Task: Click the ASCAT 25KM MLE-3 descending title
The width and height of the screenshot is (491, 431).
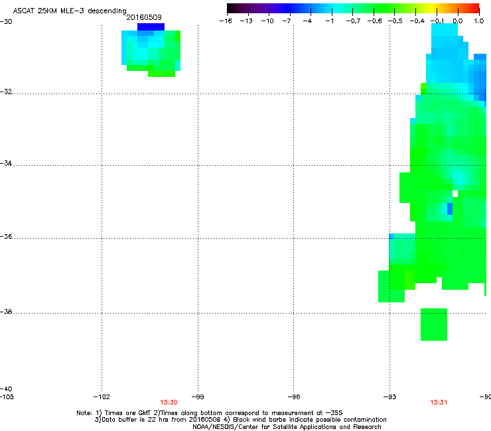Action: (70, 11)
